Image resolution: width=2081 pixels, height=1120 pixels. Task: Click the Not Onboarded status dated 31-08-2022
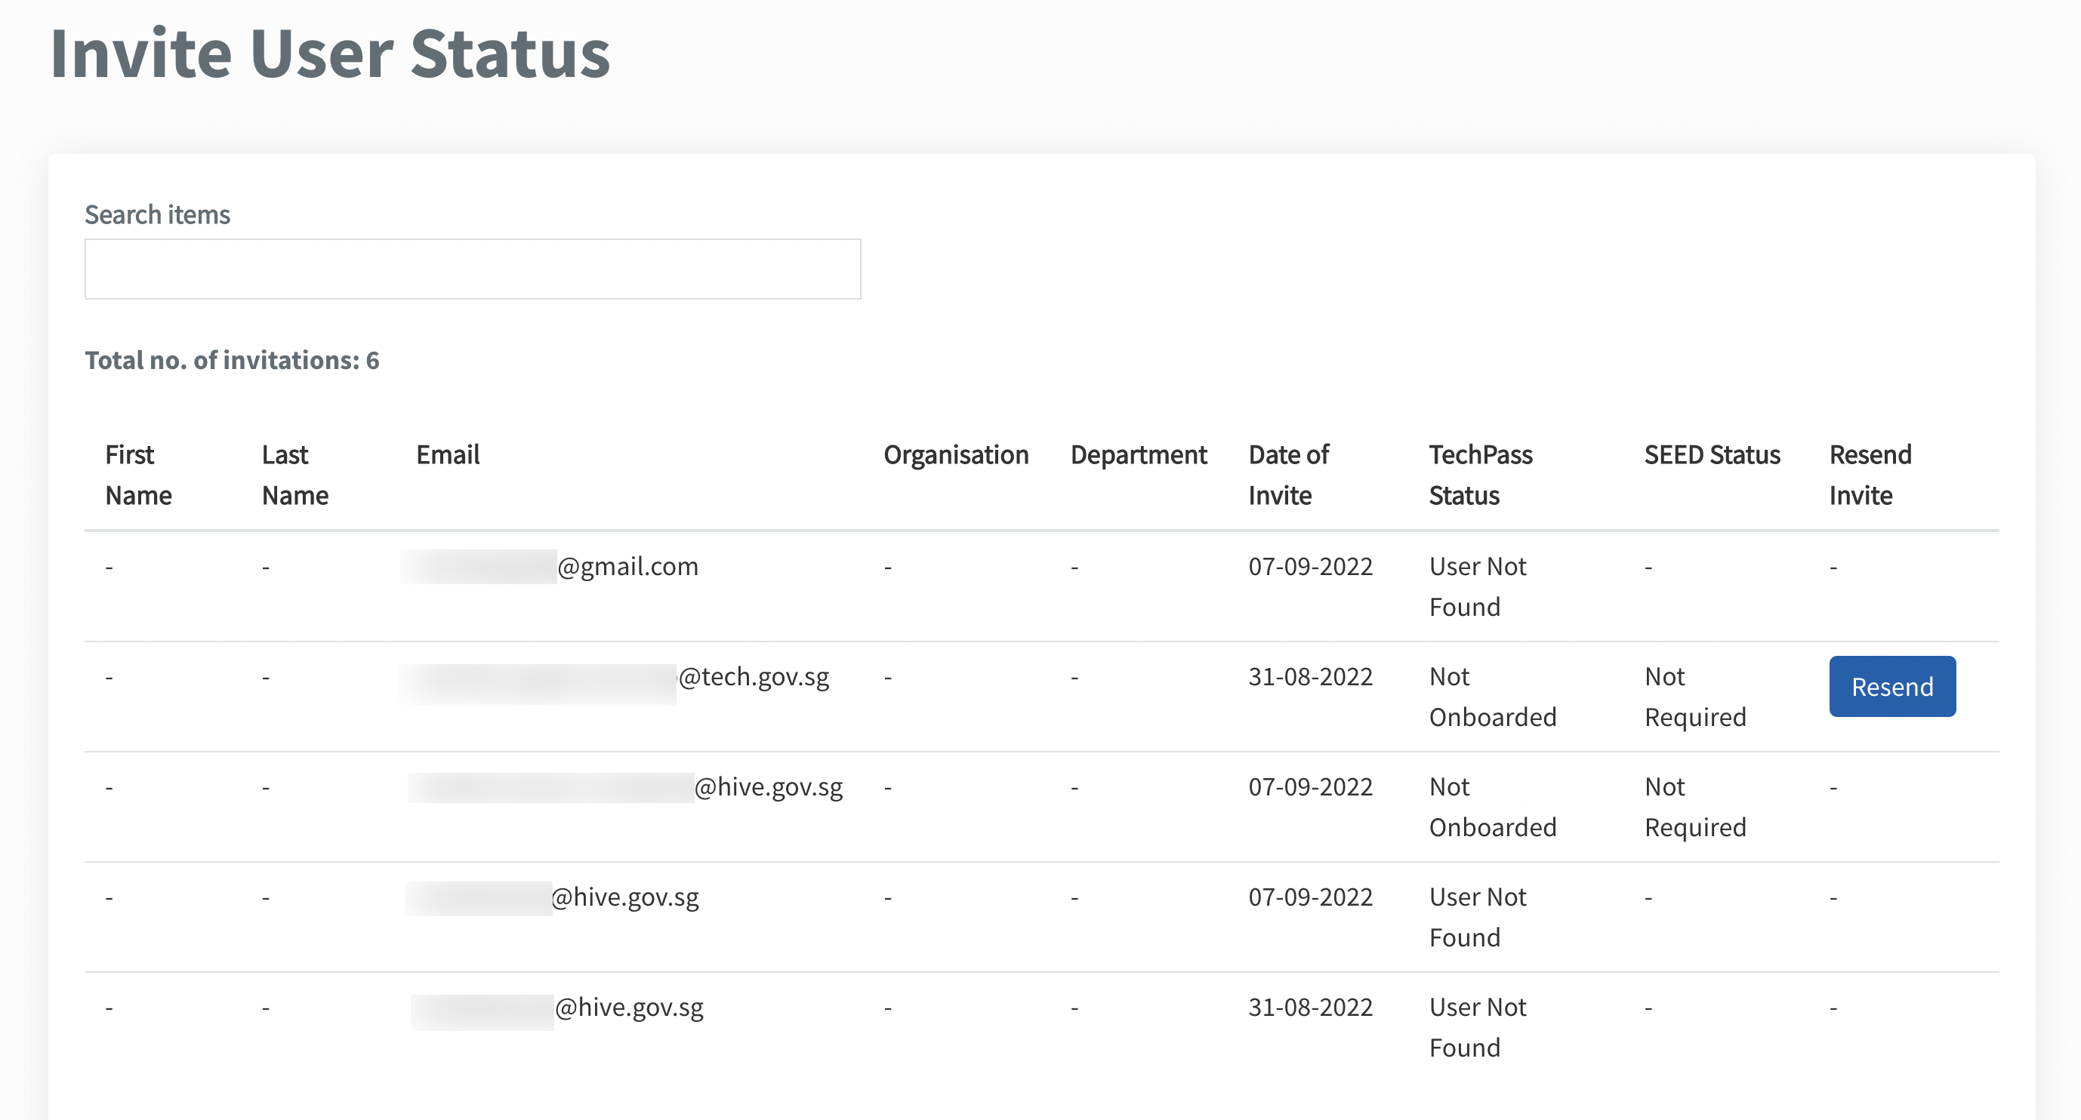pyautogui.click(x=1491, y=697)
